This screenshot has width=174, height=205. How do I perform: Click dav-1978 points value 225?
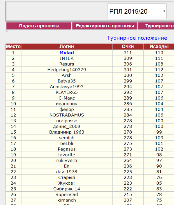coord(128,172)
